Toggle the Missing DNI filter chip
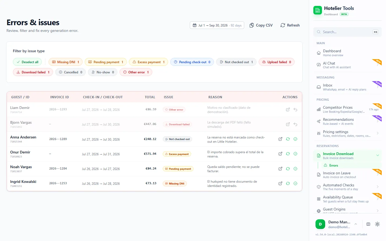The image size is (386, 241). click(x=65, y=62)
